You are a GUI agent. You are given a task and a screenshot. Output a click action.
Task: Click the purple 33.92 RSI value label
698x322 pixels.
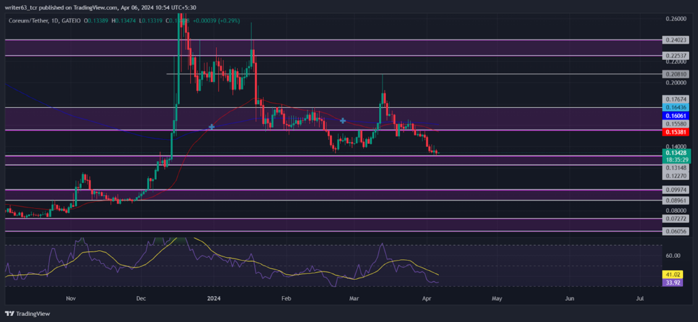coord(673,282)
